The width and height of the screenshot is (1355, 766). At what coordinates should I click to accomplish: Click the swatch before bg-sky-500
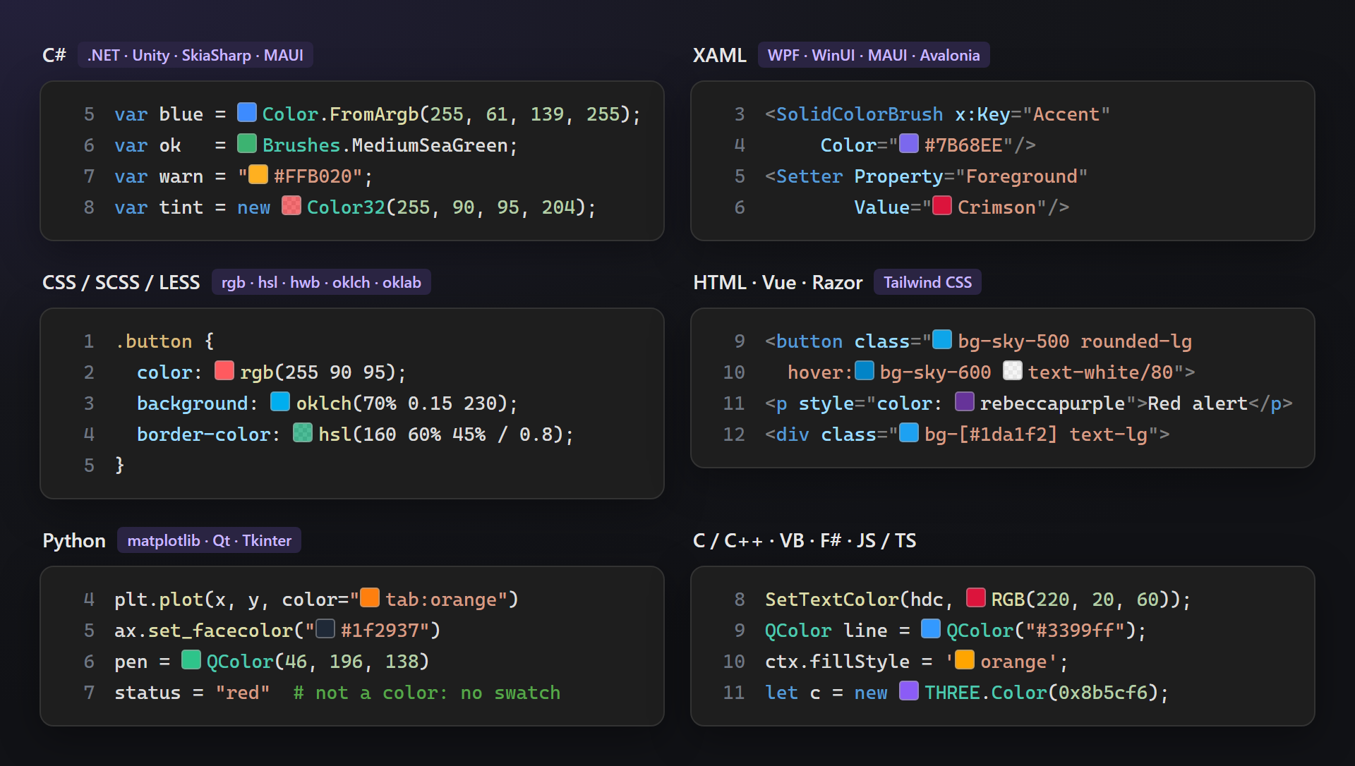(942, 340)
